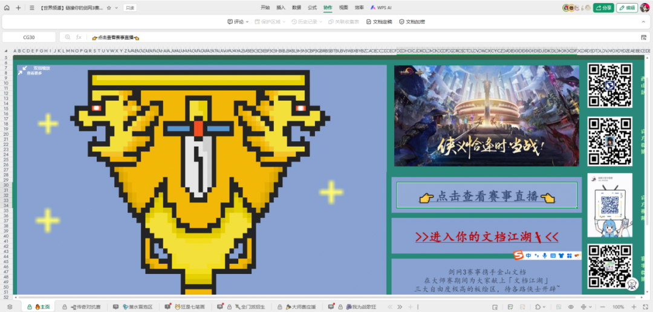Open Sogou toolbox grid icon
The height and width of the screenshot is (312, 653).
tap(569, 255)
